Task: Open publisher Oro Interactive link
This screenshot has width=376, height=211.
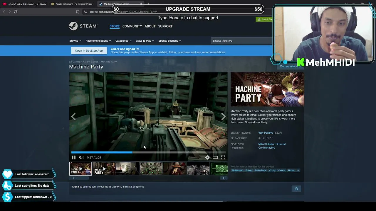Action: click(267, 148)
